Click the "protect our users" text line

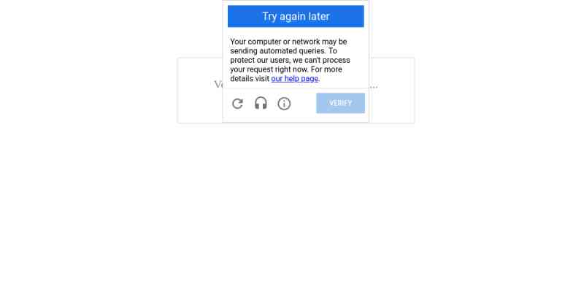tap(290, 60)
